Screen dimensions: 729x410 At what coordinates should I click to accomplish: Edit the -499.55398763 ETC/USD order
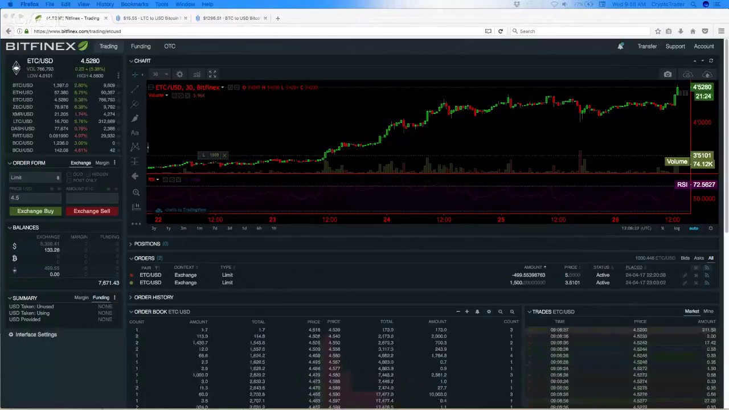(x=685, y=275)
